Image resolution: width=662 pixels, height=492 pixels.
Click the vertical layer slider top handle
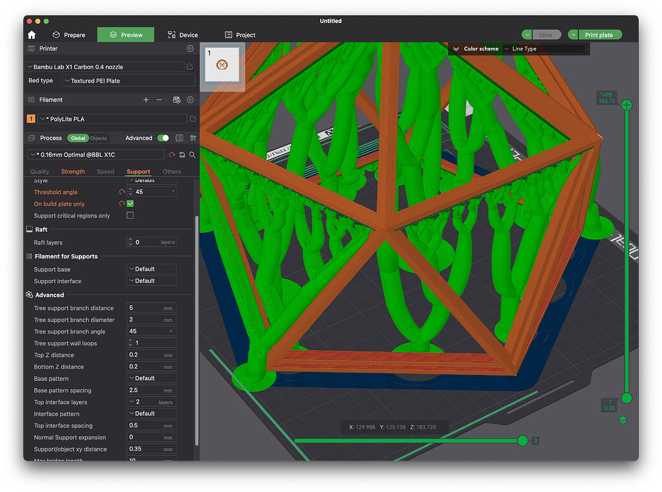tap(626, 105)
